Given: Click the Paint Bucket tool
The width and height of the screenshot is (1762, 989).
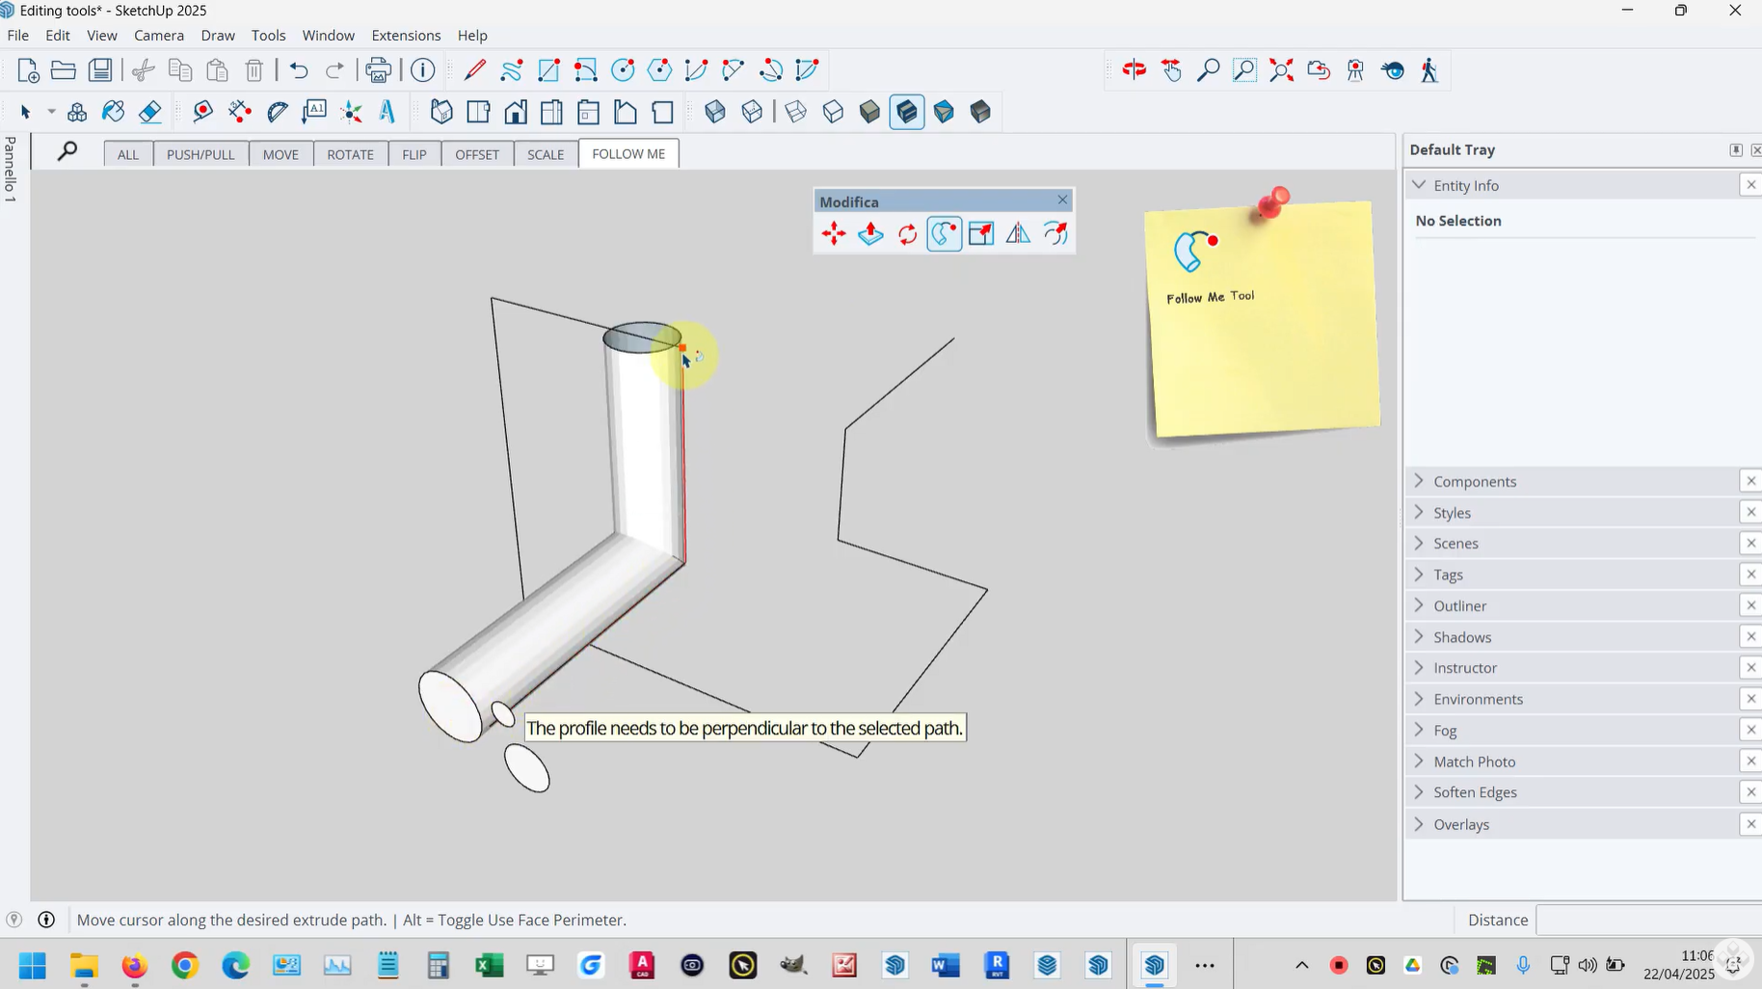Looking at the screenshot, I should [x=113, y=112].
